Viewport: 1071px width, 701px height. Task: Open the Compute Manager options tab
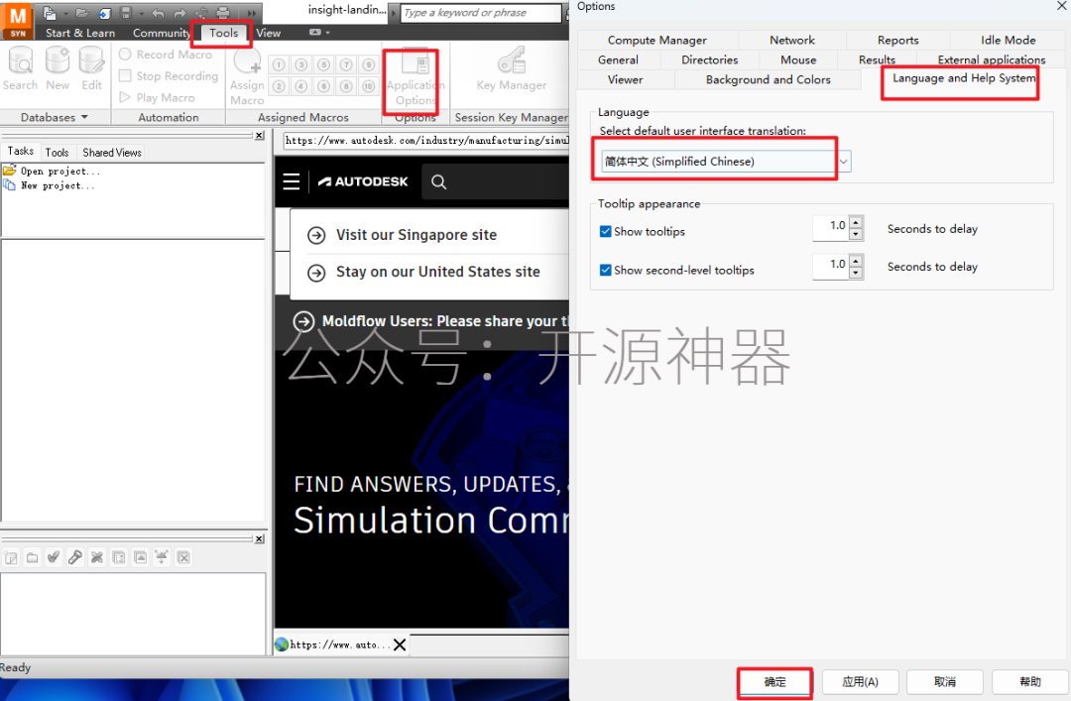(x=657, y=41)
